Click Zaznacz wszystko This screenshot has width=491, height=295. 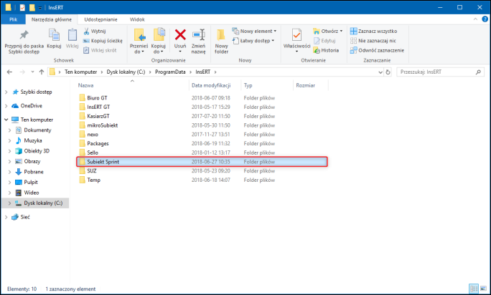coord(373,32)
